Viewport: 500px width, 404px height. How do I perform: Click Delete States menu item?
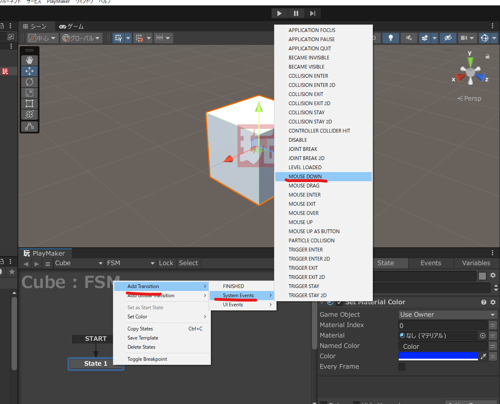(x=162, y=347)
